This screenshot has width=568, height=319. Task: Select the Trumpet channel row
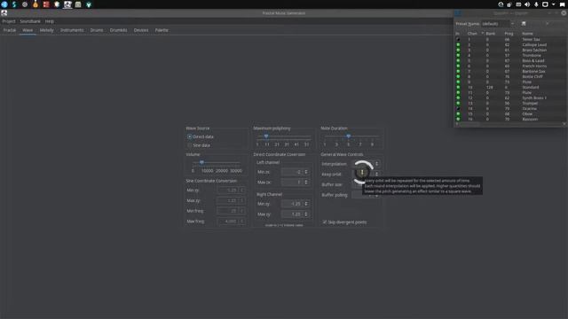pos(510,103)
